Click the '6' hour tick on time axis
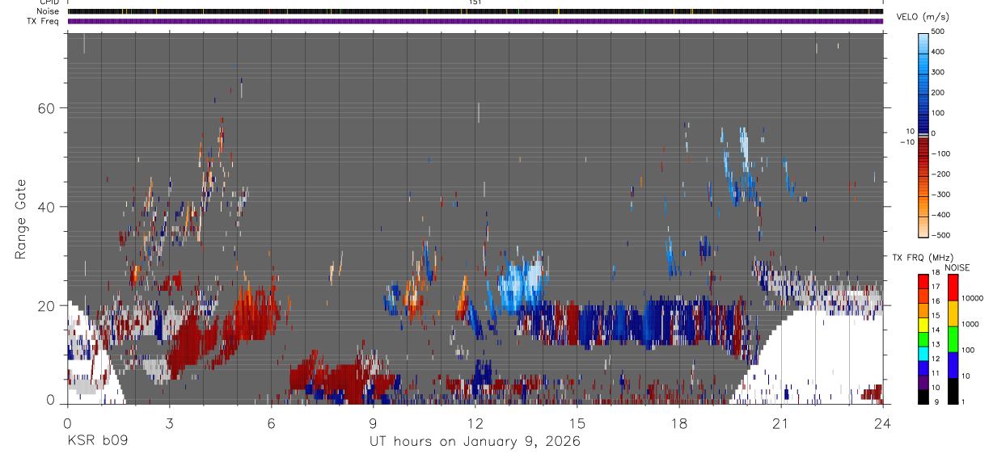This screenshot has width=993, height=458. [271, 422]
